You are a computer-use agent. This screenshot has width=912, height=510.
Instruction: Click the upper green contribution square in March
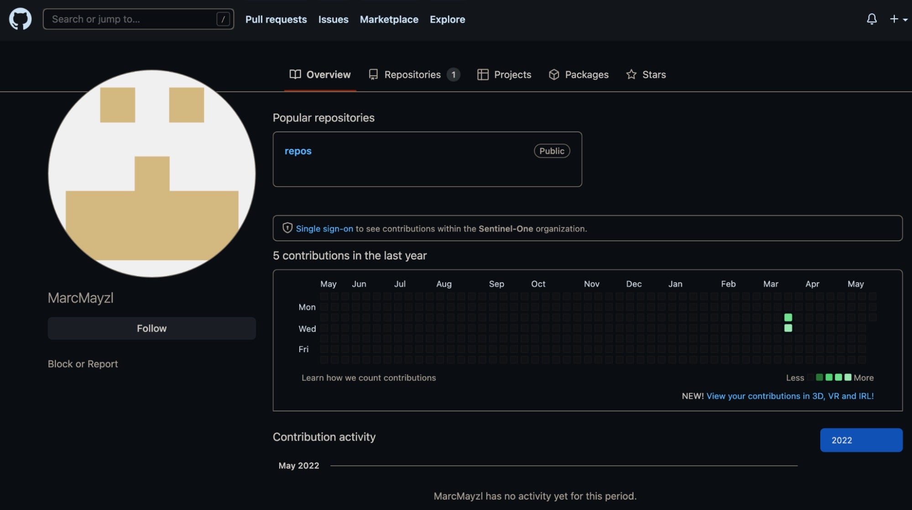(x=788, y=317)
